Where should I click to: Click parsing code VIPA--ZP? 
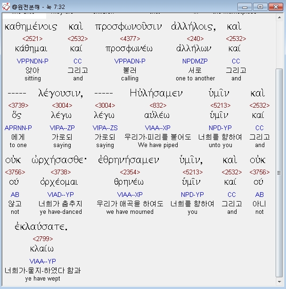62,128
